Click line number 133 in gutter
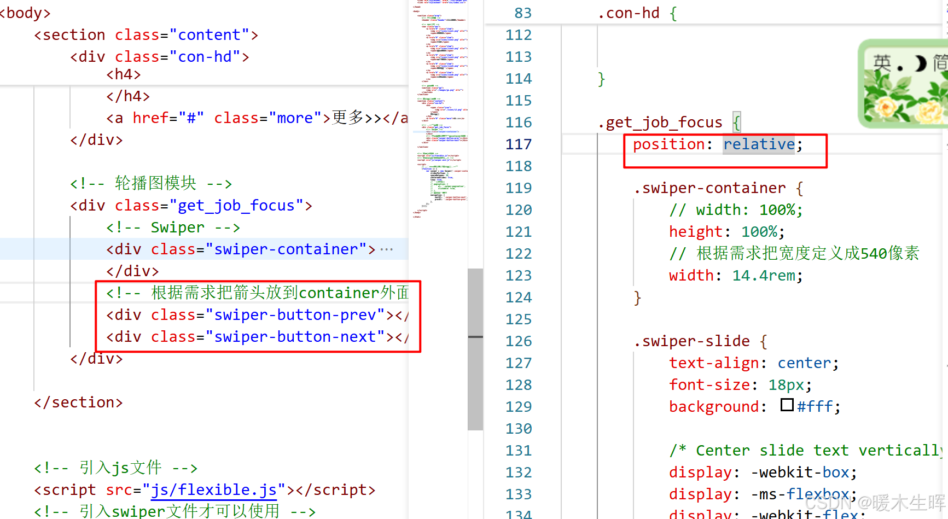 pyautogui.click(x=519, y=494)
